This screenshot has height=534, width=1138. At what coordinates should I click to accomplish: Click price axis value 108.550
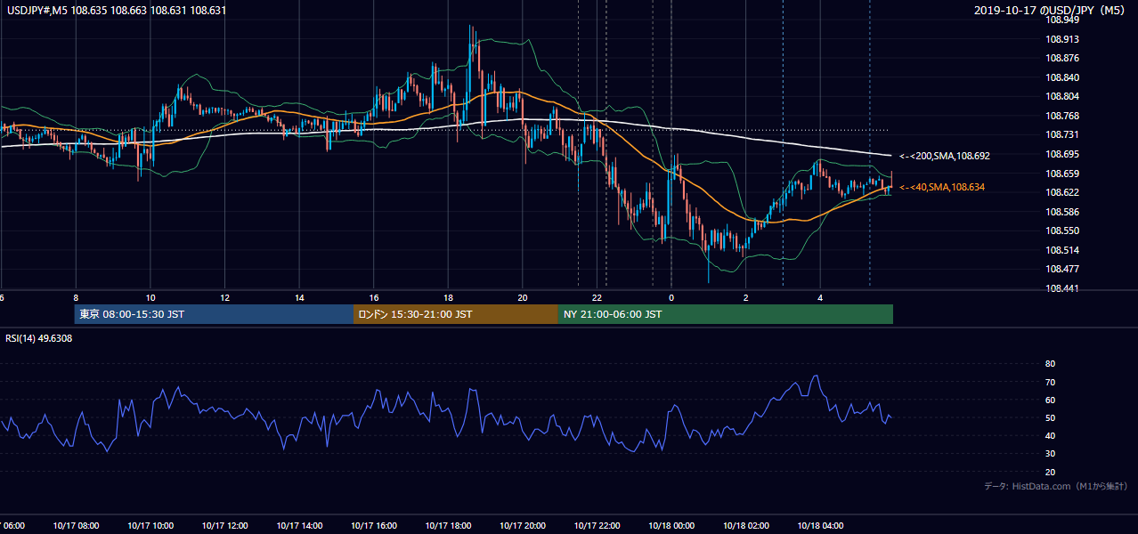1061,231
